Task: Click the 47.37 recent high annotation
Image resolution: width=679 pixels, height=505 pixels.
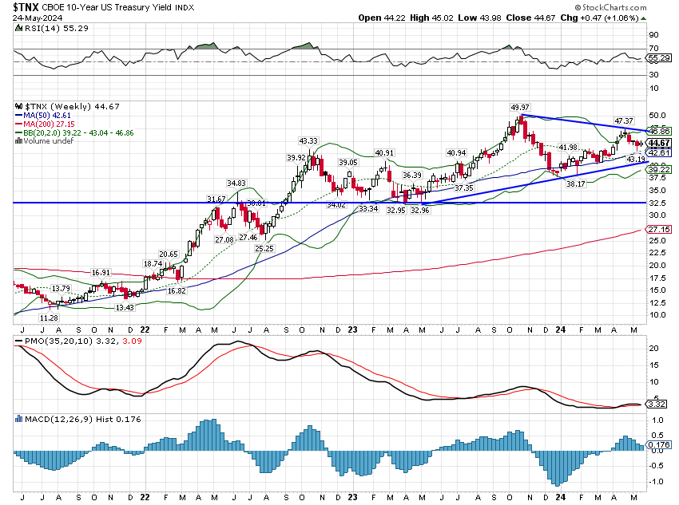Action: coord(622,120)
